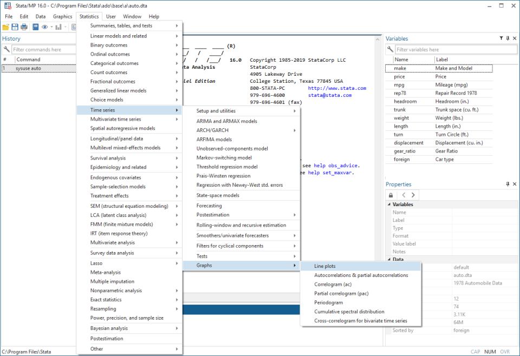520x356 pixels.
Task: Click the Open file toolbar icon
Action: pyautogui.click(x=6, y=27)
